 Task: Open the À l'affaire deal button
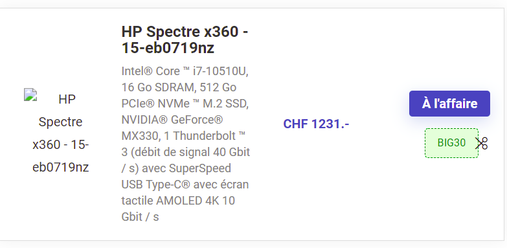pyautogui.click(x=449, y=104)
